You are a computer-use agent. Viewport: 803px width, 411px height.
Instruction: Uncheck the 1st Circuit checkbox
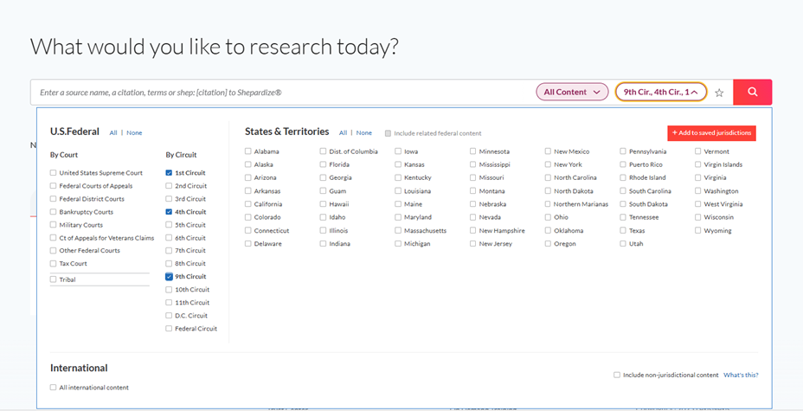point(170,173)
